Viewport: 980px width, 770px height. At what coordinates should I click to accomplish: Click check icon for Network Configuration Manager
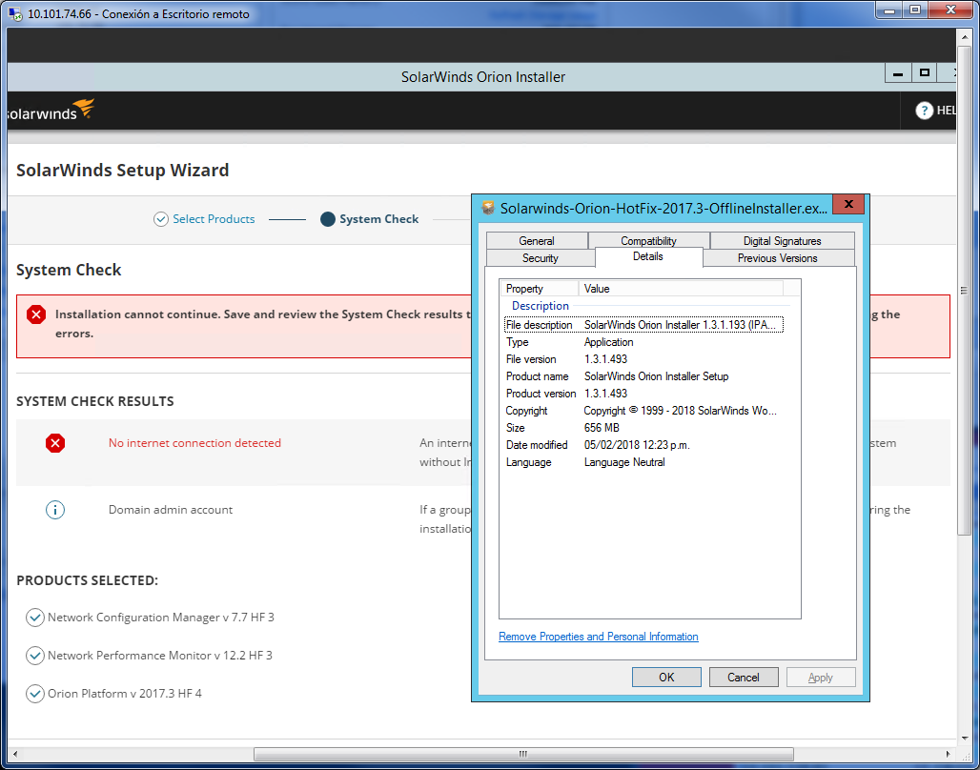(34, 618)
